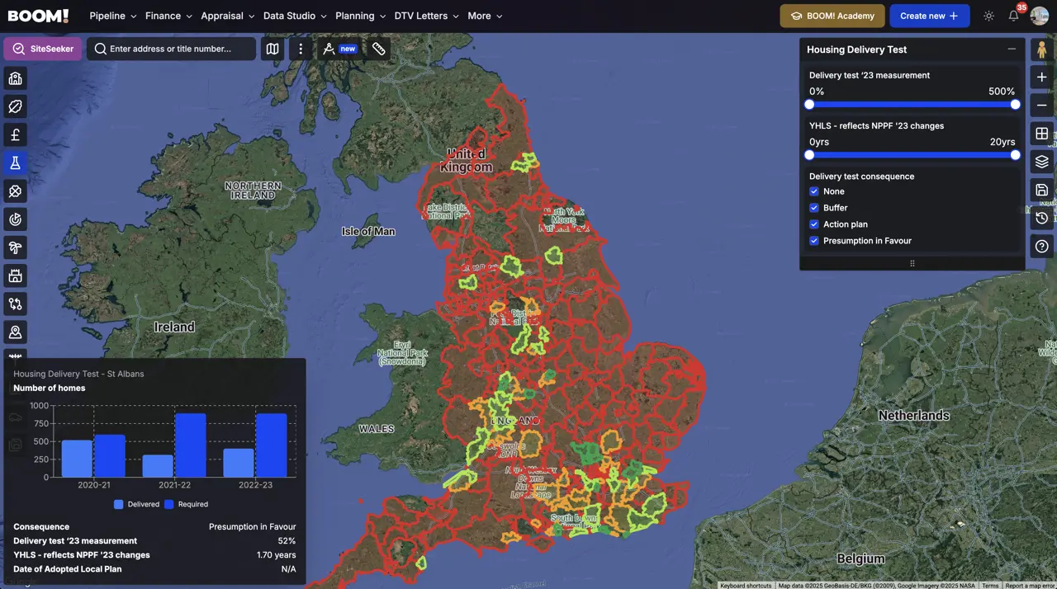
Task: Toggle Presumption in Favour checkbox
Action: [814, 241]
